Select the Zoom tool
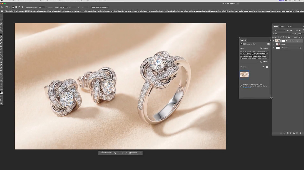The height and width of the screenshot is (170, 304). pos(1,83)
